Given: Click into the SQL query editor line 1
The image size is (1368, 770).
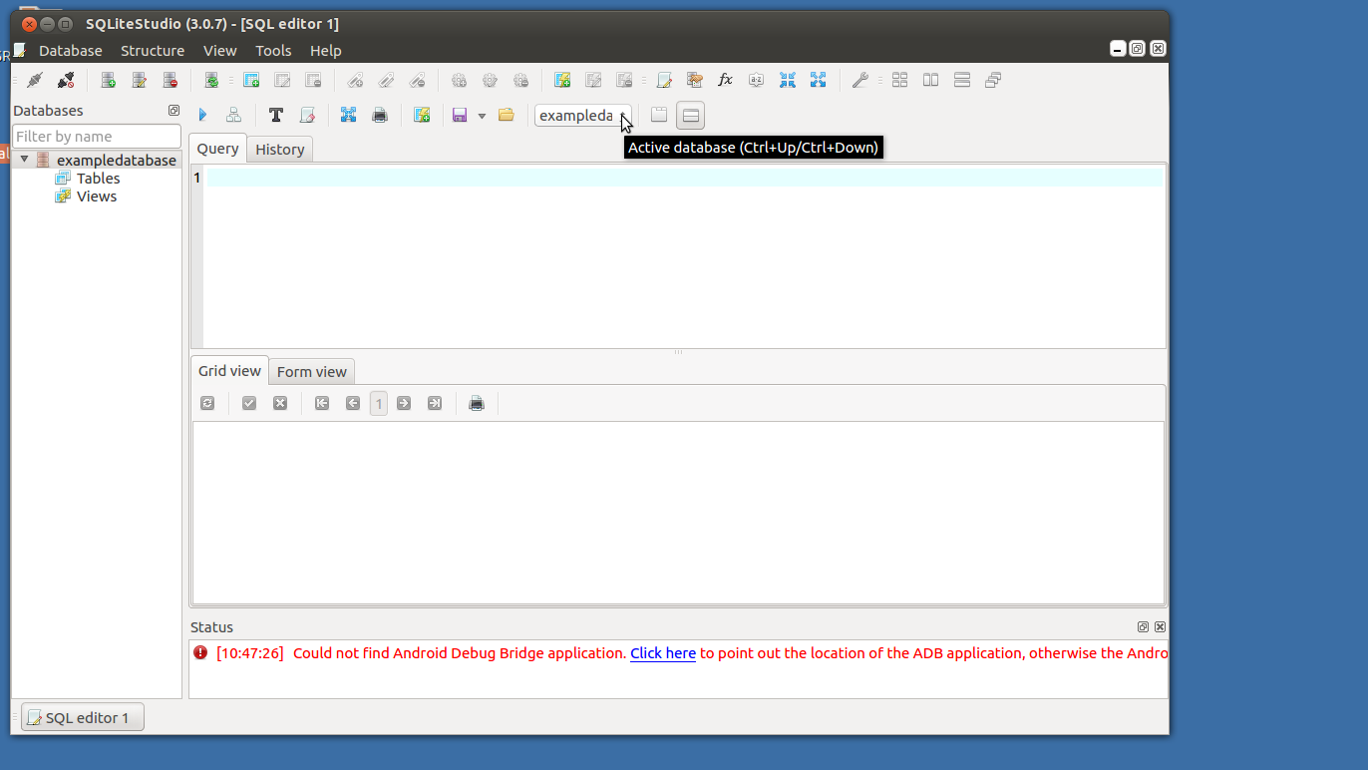Looking at the screenshot, I should (684, 178).
